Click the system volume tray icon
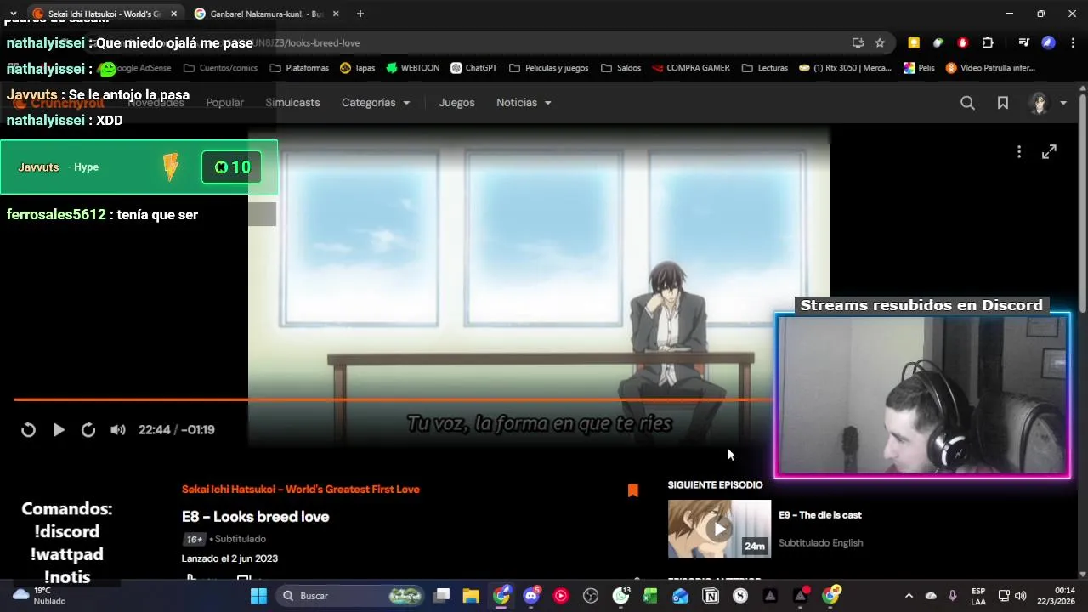The width and height of the screenshot is (1088, 612). coord(1021,596)
